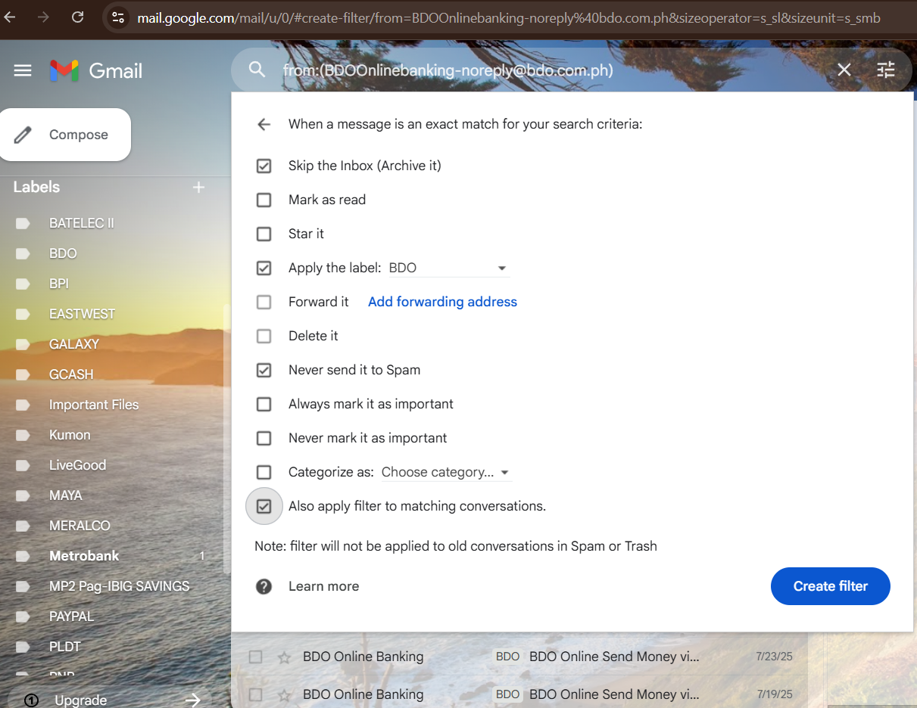Click the browser address bar URL
Image resolution: width=917 pixels, height=708 pixels.
click(509, 17)
